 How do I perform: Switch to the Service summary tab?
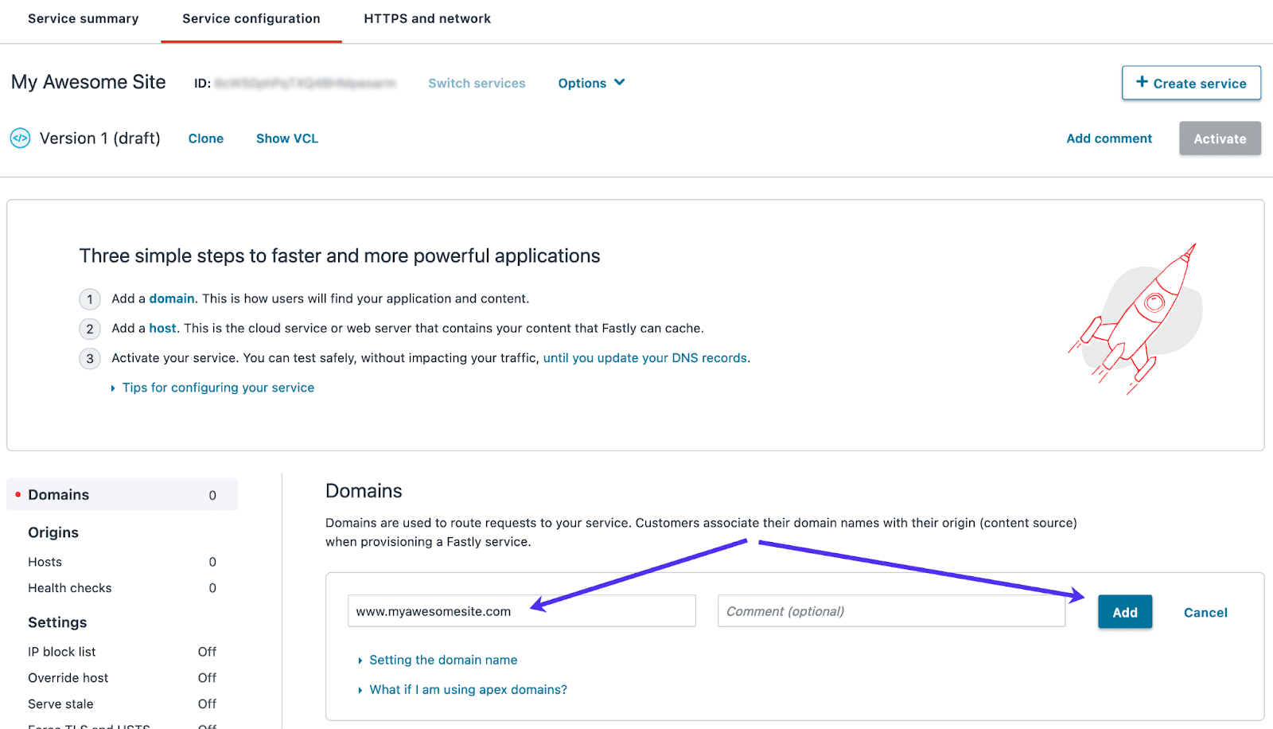pos(83,18)
